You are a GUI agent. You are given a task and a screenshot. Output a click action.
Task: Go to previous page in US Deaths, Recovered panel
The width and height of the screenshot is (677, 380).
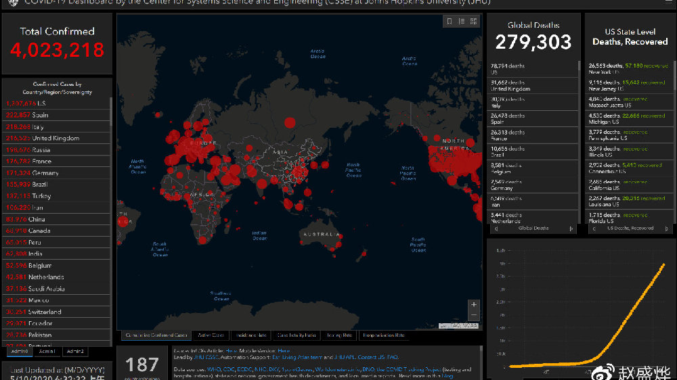click(x=593, y=229)
